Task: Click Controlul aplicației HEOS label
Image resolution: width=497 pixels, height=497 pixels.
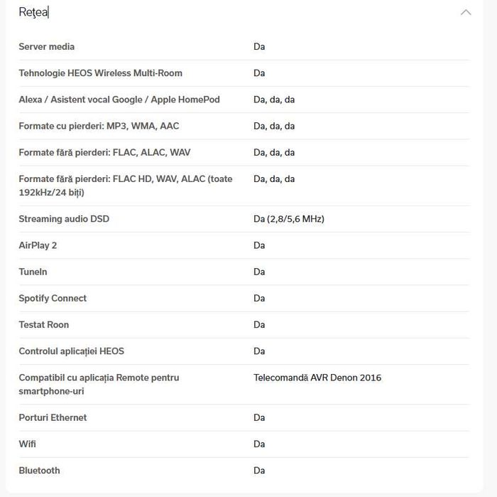Action: (71, 351)
